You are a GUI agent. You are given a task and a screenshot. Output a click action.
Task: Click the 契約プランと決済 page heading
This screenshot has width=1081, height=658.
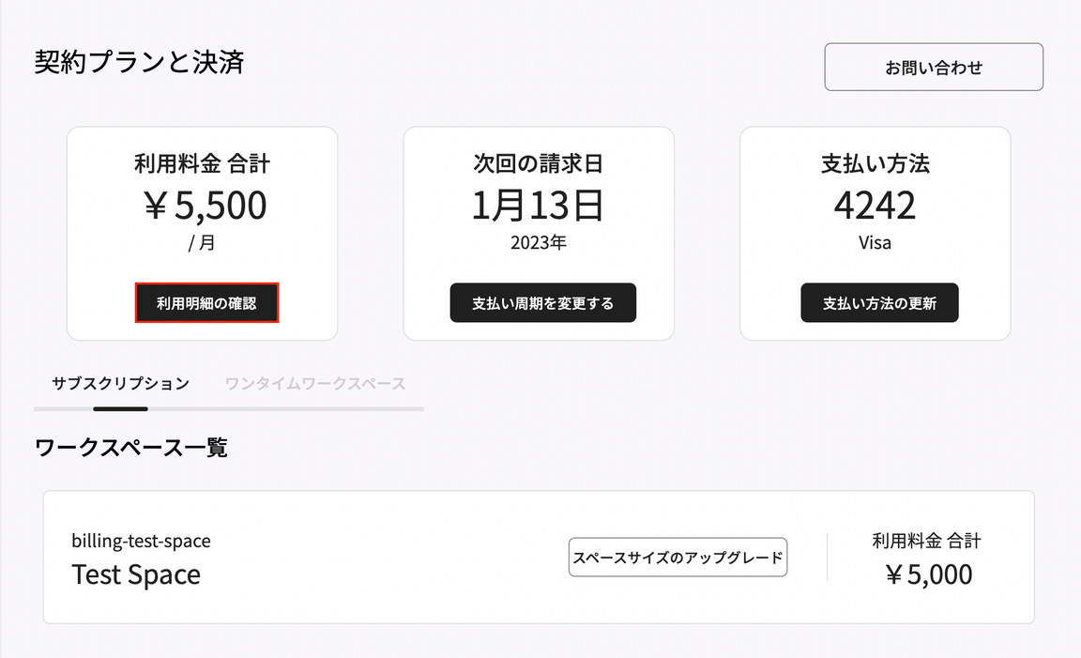(139, 62)
